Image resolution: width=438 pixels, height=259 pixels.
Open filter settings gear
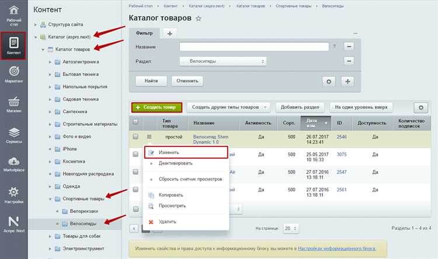[329, 82]
